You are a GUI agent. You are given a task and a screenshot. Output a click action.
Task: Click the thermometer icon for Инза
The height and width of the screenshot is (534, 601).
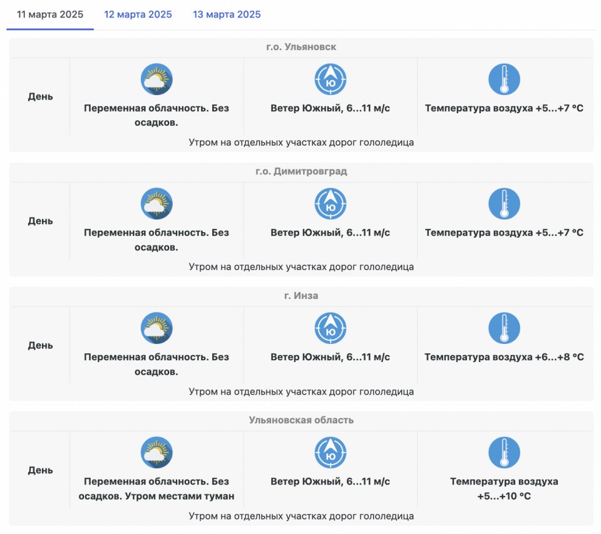[504, 328]
